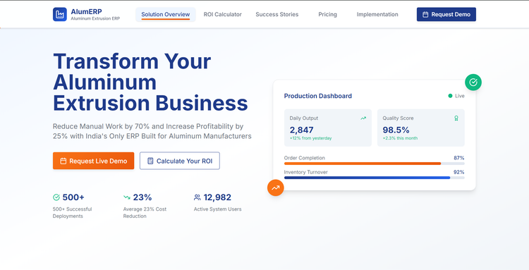The image size is (529, 270).
Task: Open the Implementation nav item
Action: tap(377, 15)
